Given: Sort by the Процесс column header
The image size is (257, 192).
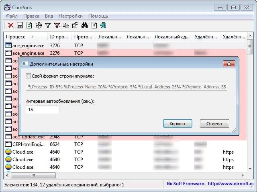Looking at the screenshot, I should [25, 37].
